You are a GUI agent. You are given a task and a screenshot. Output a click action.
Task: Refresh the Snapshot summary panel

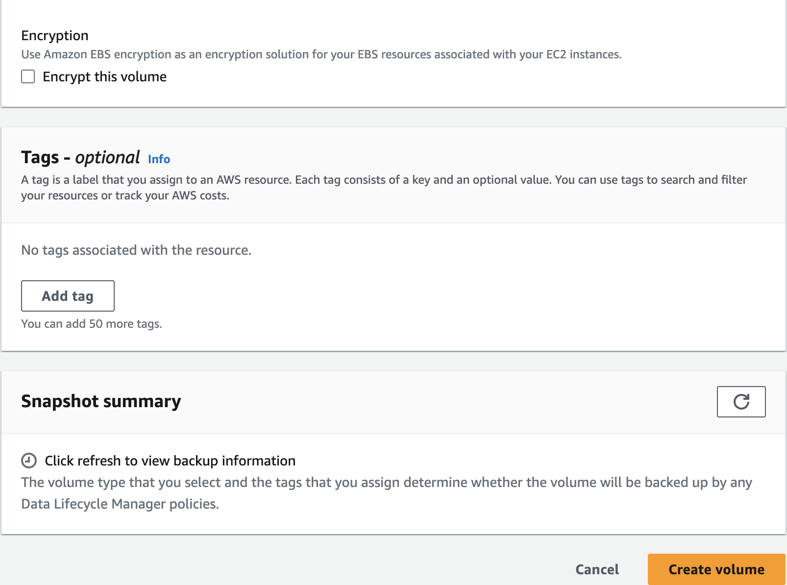click(x=740, y=402)
